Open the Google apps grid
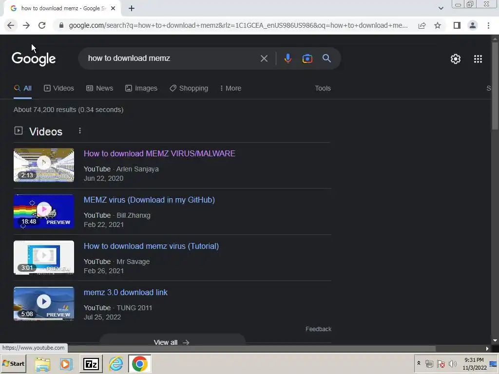Screen dimensions: 499x374 tap(478, 59)
